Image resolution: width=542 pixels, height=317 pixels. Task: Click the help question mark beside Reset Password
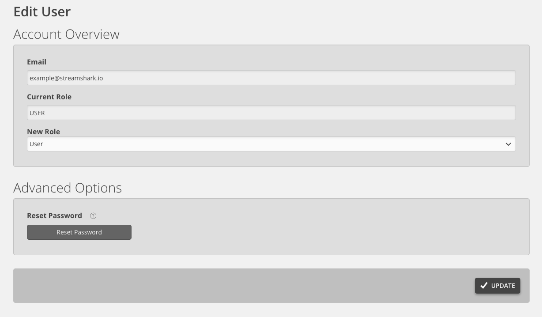point(93,216)
